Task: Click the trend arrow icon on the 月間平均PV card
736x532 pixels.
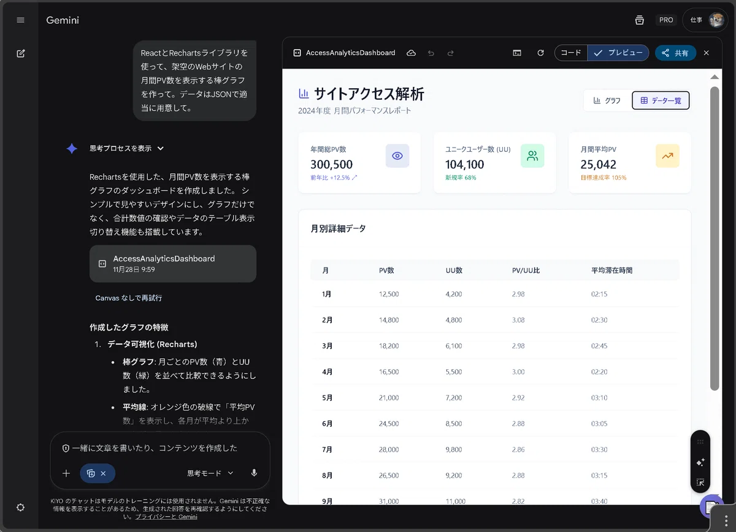Action: tap(667, 156)
